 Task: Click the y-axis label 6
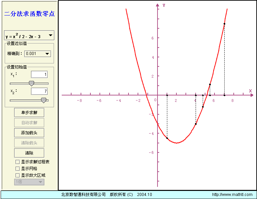152,38
